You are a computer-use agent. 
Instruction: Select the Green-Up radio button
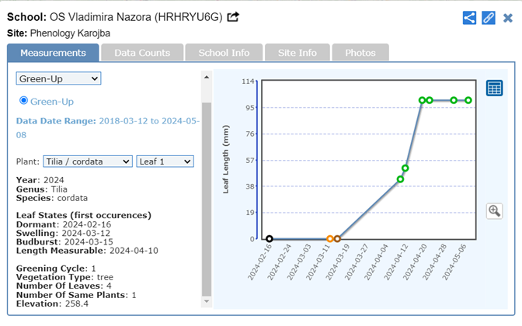[23, 101]
